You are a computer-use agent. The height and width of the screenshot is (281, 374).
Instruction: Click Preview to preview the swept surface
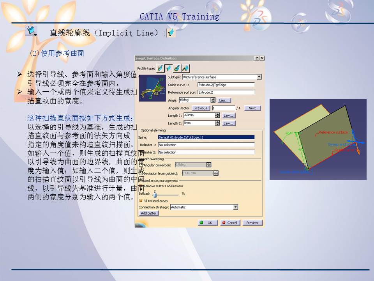252,223
